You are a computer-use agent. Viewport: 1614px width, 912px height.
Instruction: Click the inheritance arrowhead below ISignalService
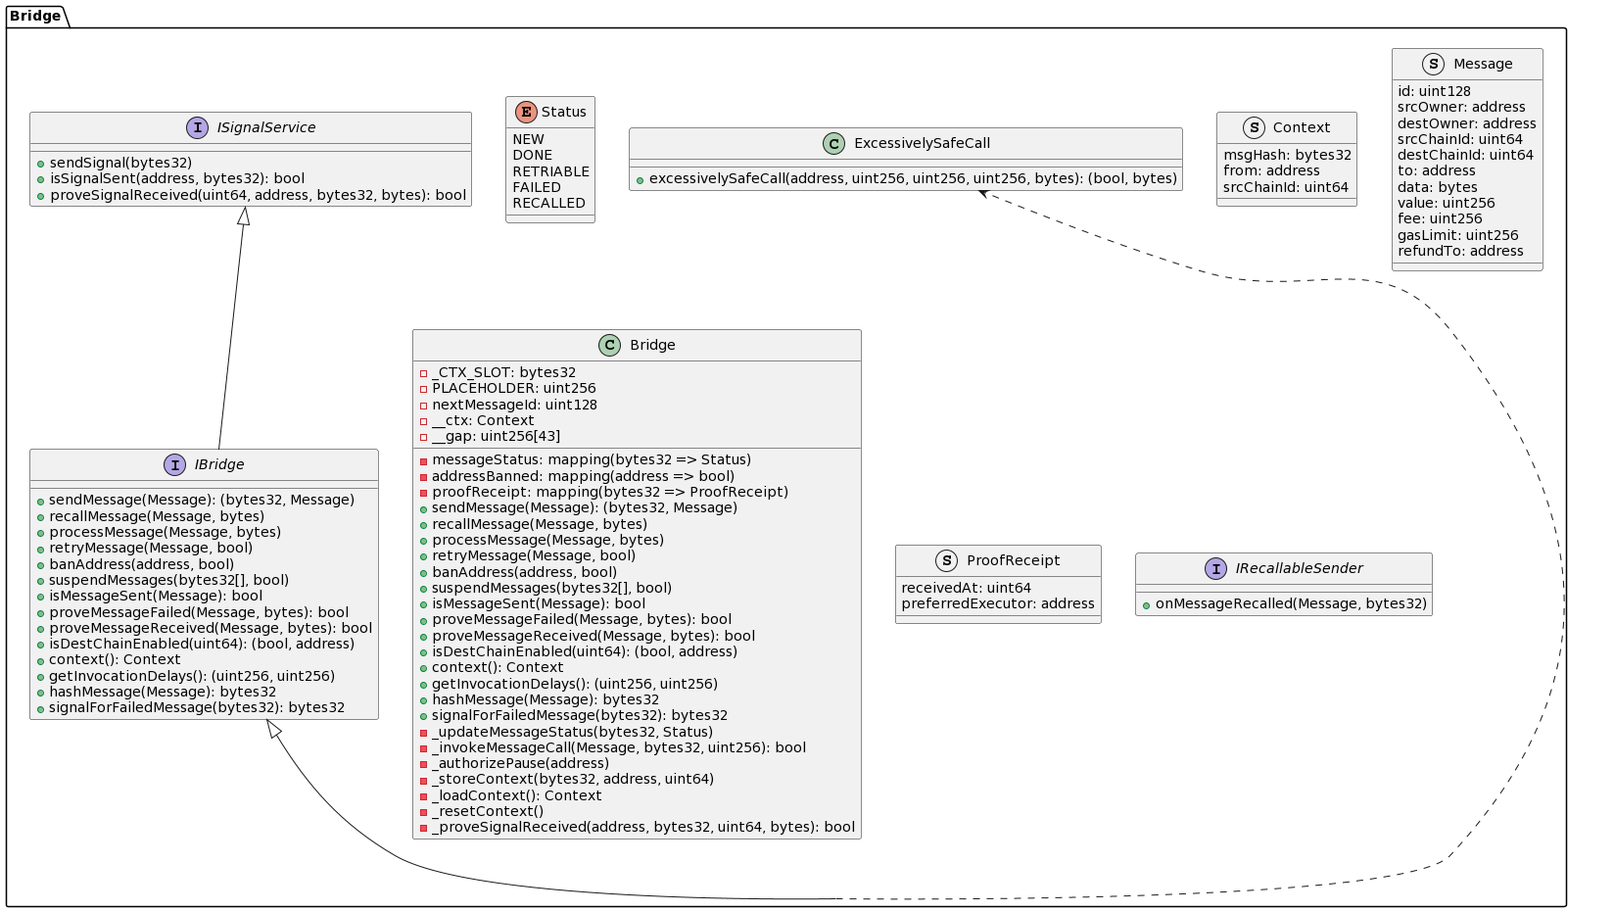tap(244, 216)
